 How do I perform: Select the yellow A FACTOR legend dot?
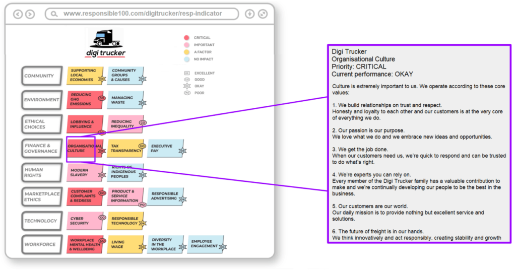186,52
